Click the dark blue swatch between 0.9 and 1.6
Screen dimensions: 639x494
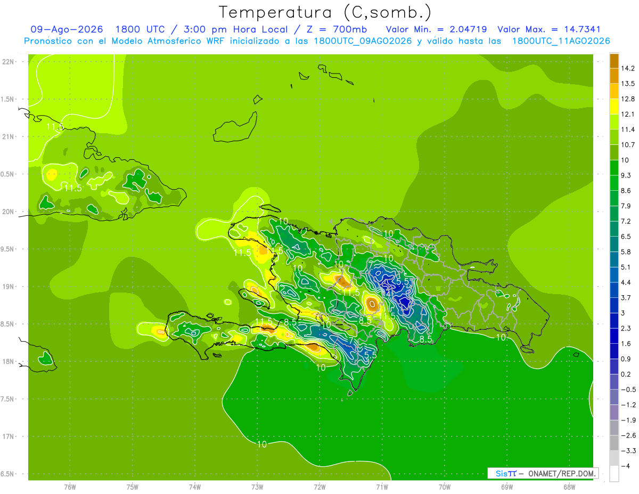coord(614,351)
